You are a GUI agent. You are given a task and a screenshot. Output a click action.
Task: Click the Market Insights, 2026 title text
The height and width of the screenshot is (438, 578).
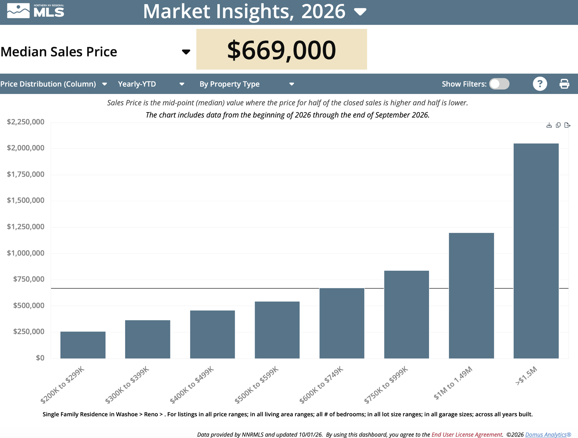coord(244,11)
